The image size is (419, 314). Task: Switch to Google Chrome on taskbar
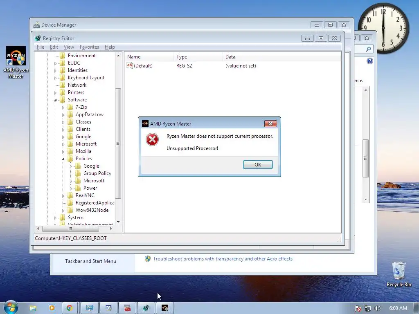point(70,308)
